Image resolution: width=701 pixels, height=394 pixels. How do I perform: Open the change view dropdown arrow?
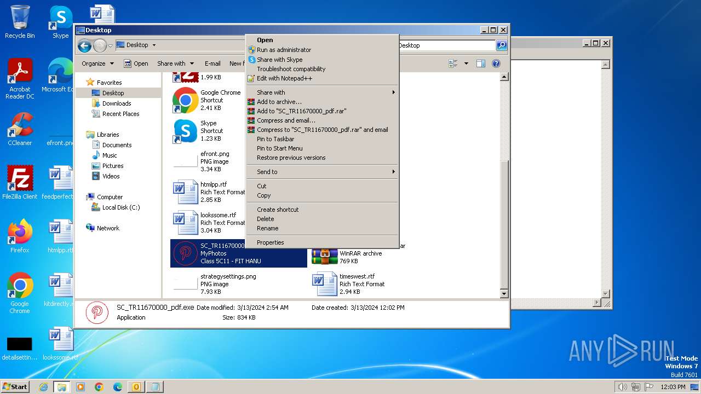466,63
